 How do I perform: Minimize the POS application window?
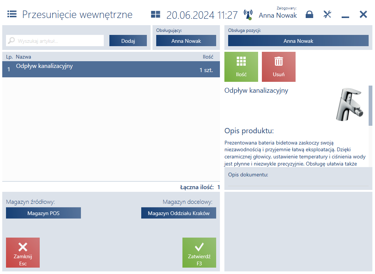[x=345, y=17]
